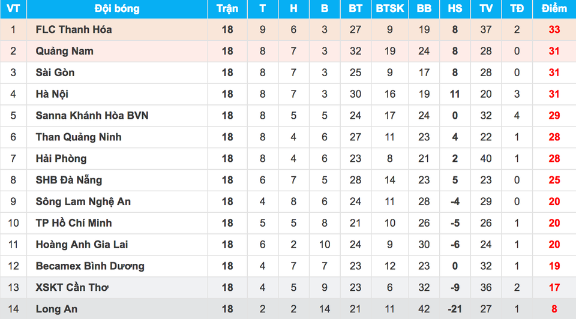Sort table by Trận column header

click(x=227, y=8)
